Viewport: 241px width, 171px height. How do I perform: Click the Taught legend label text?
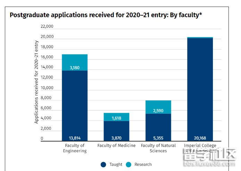[116, 164]
